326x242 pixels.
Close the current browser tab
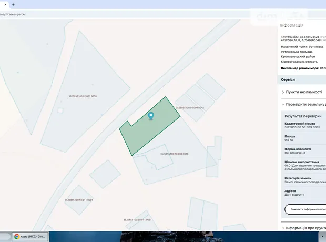click(4, 4)
